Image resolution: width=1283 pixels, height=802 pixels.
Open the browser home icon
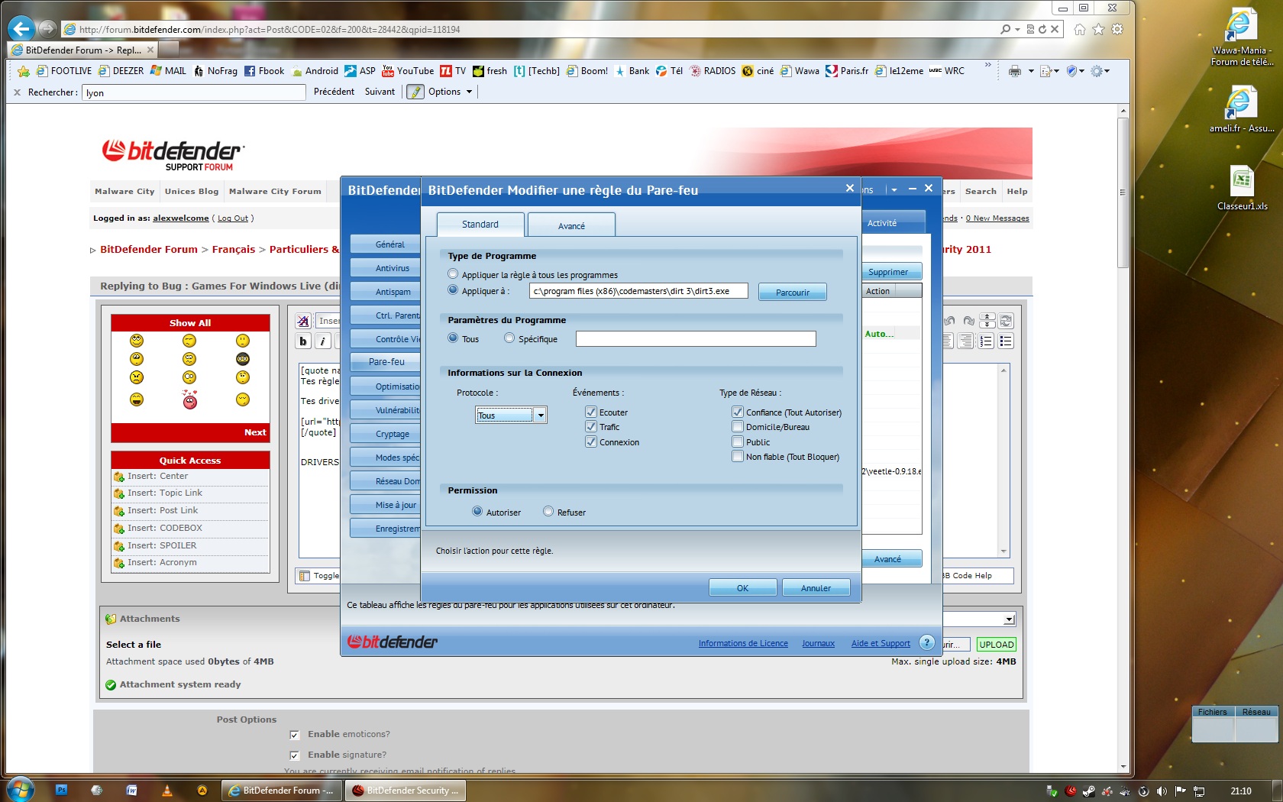pyautogui.click(x=1079, y=29)
